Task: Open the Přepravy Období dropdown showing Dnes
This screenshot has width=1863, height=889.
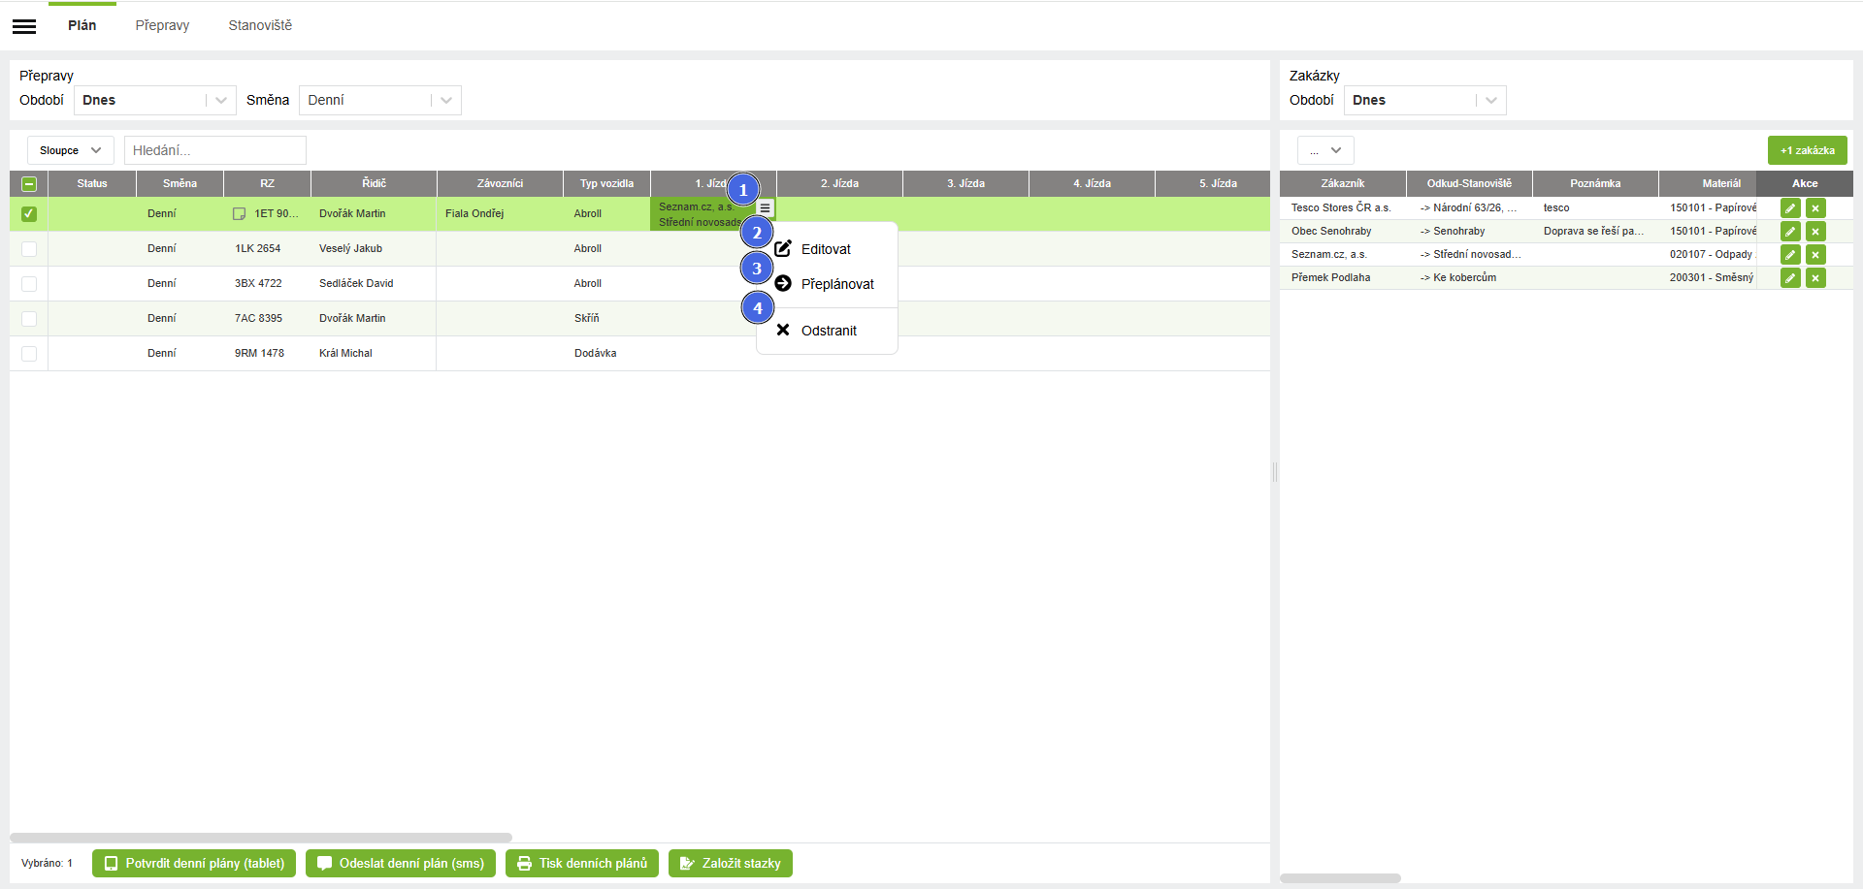Action: [155, 100]
